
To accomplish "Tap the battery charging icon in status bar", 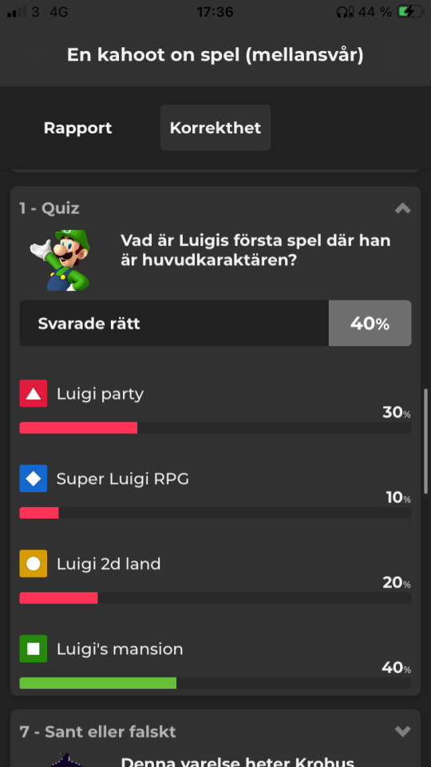I will tap(410, 12).
